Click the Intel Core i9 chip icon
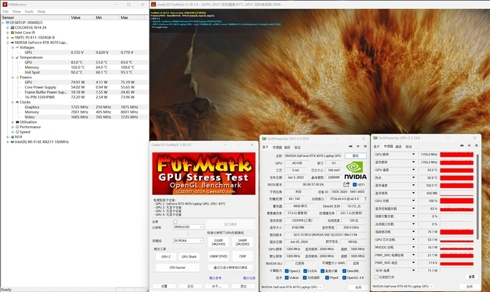 pos(12,32)
